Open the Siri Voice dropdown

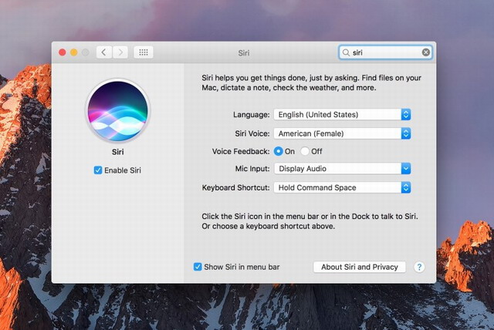pyautogui.click(x=342, y=133)
